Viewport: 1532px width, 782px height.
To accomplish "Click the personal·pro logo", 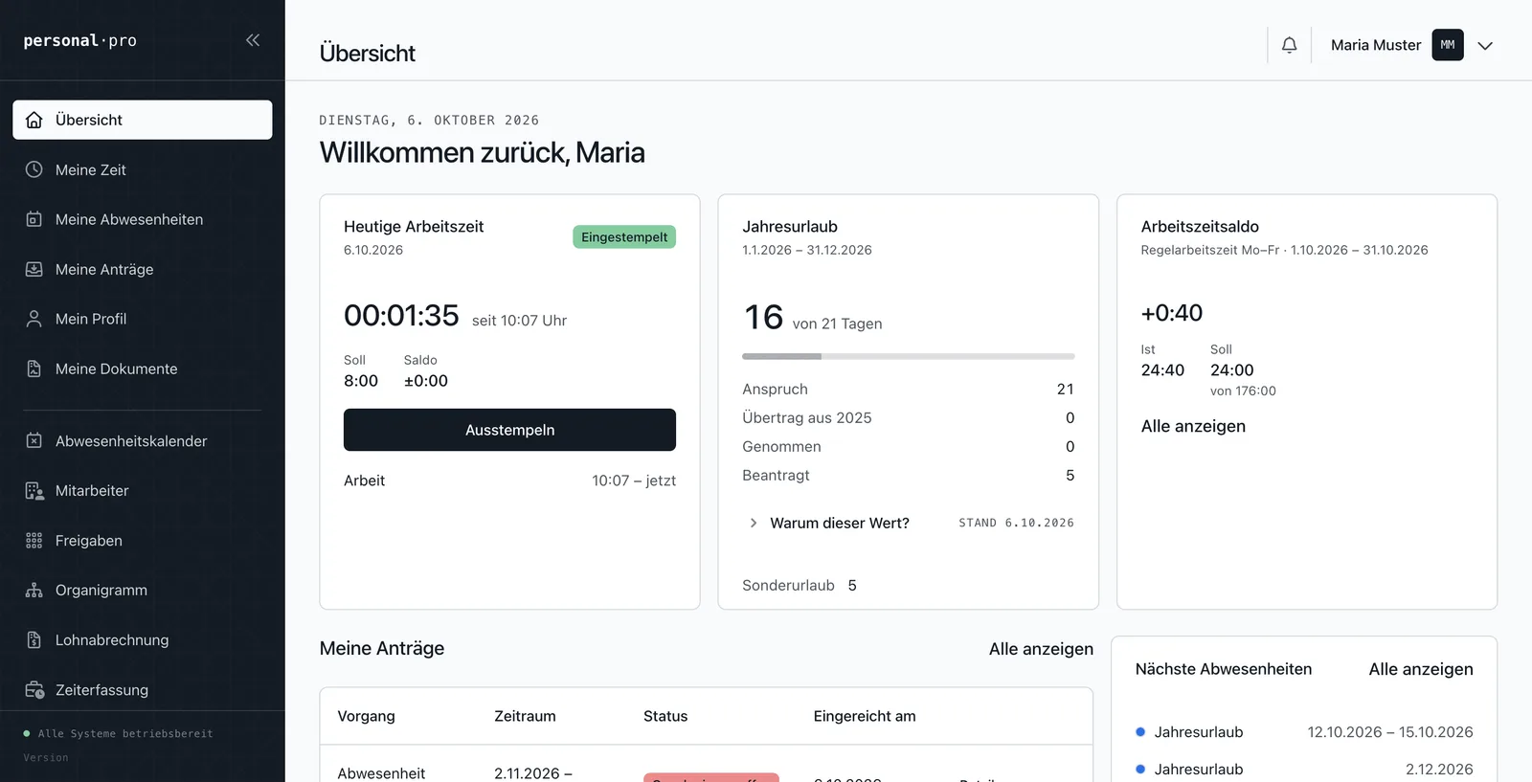I will 80,40.
